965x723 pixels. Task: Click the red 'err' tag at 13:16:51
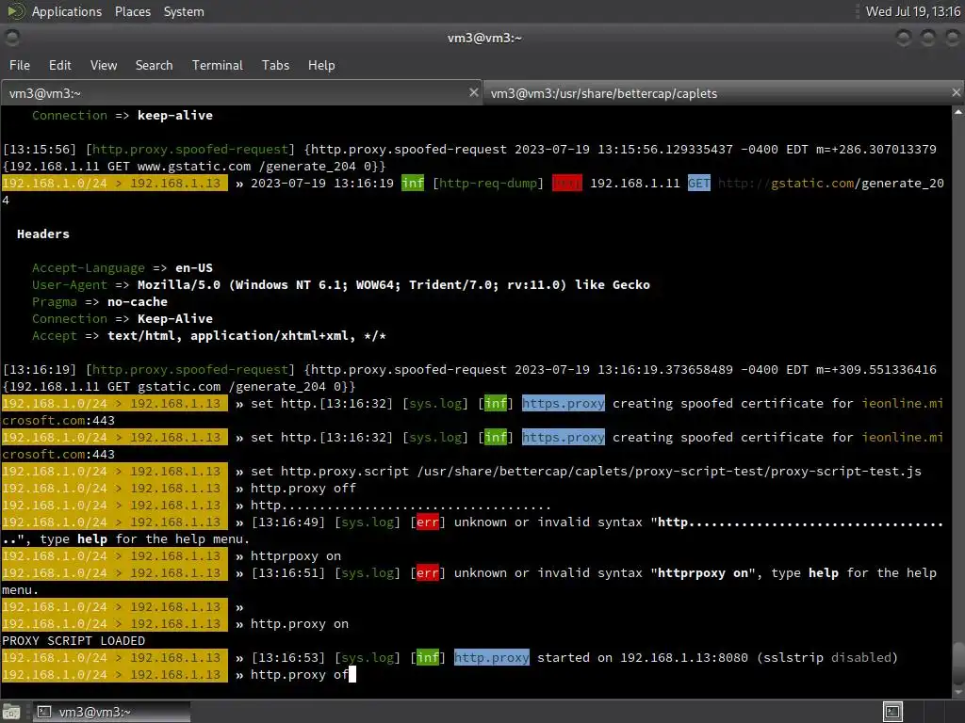point(428,573)
